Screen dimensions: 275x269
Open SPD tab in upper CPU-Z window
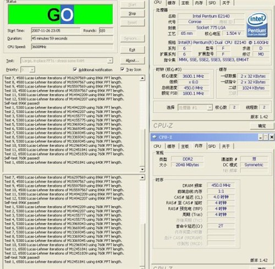point(212,3)
